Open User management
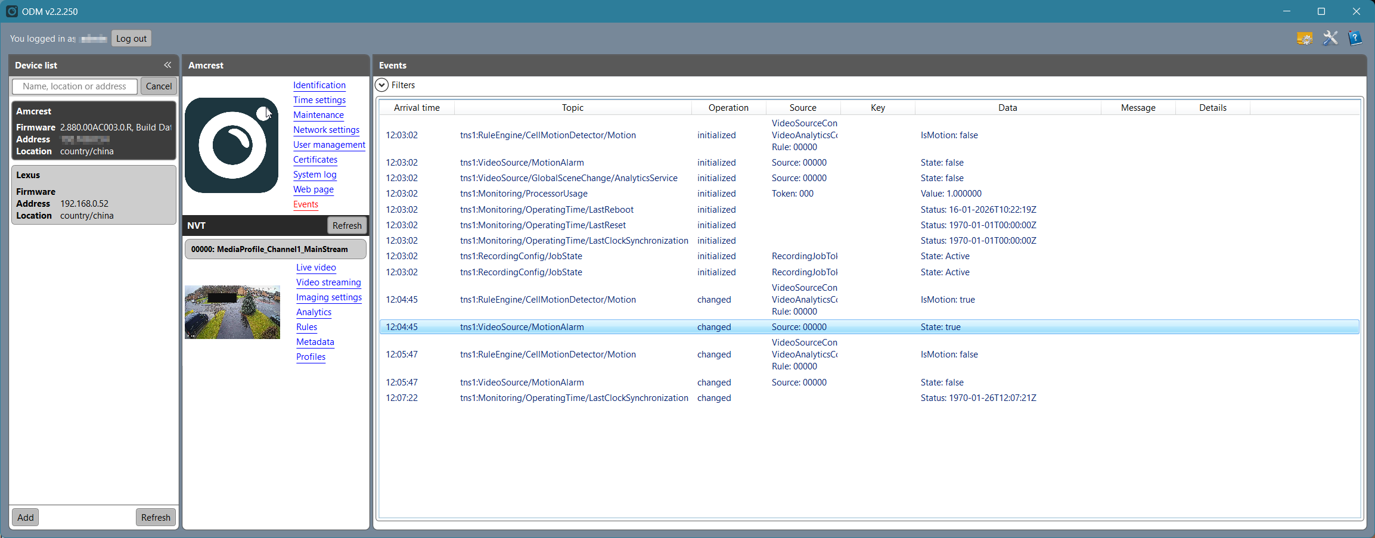This screenshot has height=538, width=1375. coord(329,145)
